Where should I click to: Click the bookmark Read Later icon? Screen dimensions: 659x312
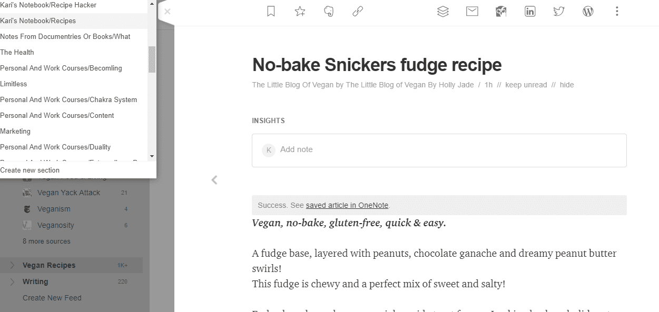click(271, 11)
